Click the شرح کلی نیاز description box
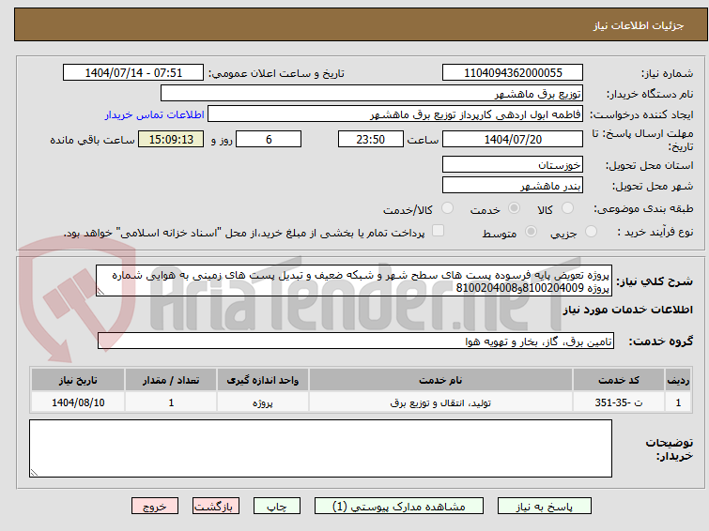This screenshot has height=531, width=709. (x=354, y=281)
